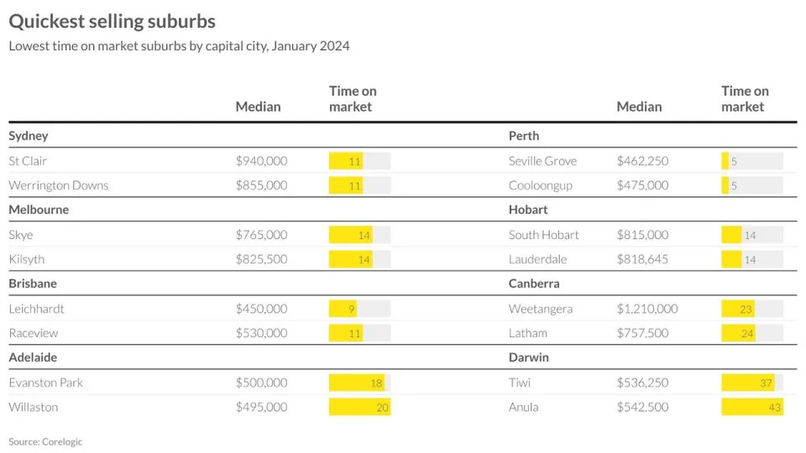Click Werrington Downs median price $855,000
806x453 pixels.
(261, 185)
